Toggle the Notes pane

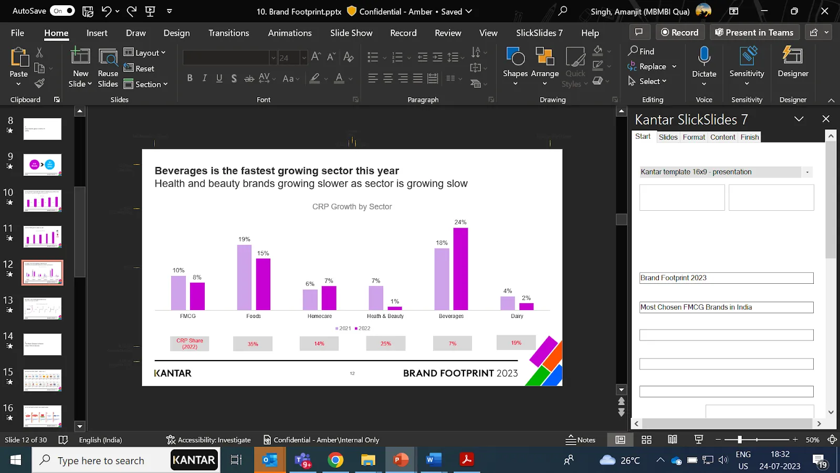click(581, 440)
